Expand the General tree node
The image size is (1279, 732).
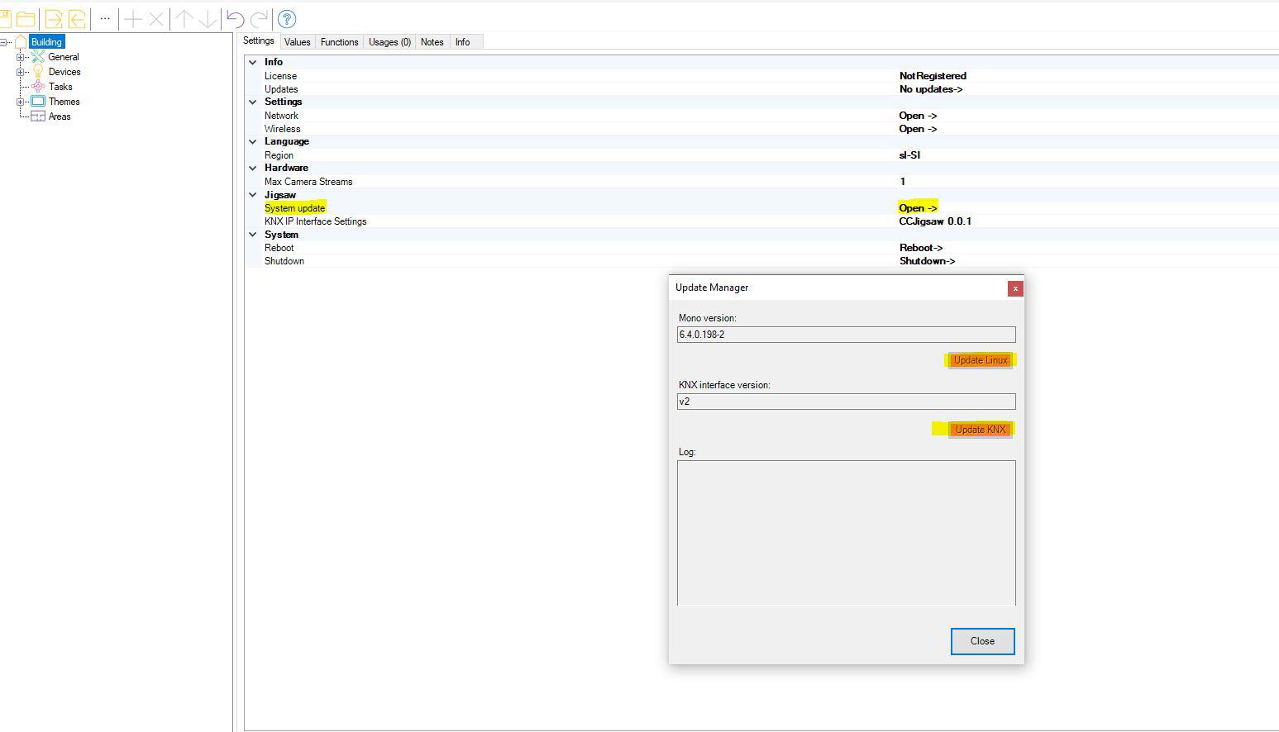click(21, 57)
